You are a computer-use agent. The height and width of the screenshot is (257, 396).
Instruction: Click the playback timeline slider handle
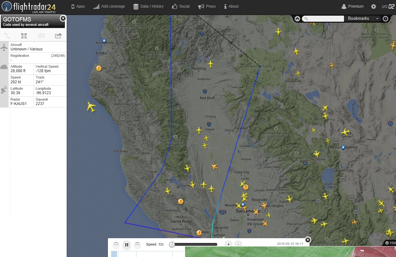click(x=172, y=245)
